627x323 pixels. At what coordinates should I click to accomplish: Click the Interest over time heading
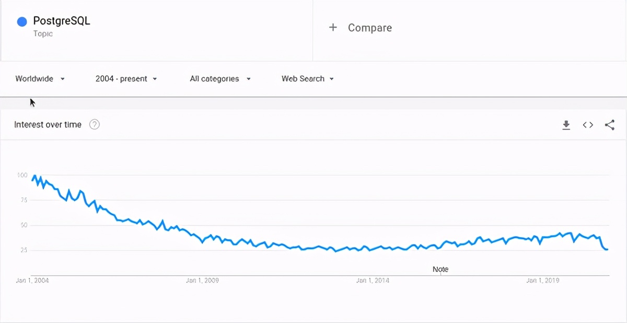click(48, 124)
